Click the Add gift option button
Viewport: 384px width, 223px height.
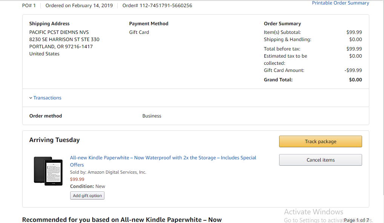[87, 196]
